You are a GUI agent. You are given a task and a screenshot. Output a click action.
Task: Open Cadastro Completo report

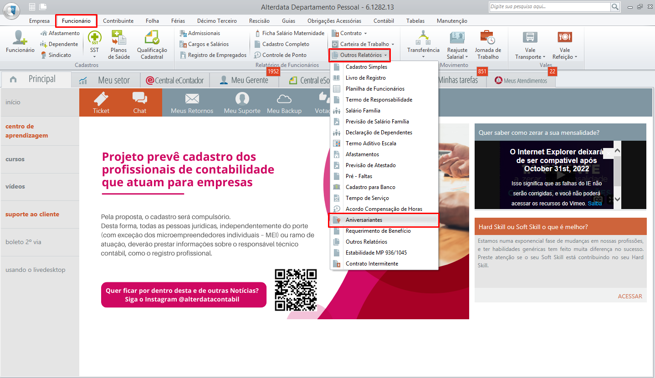[x=281, y=44]
